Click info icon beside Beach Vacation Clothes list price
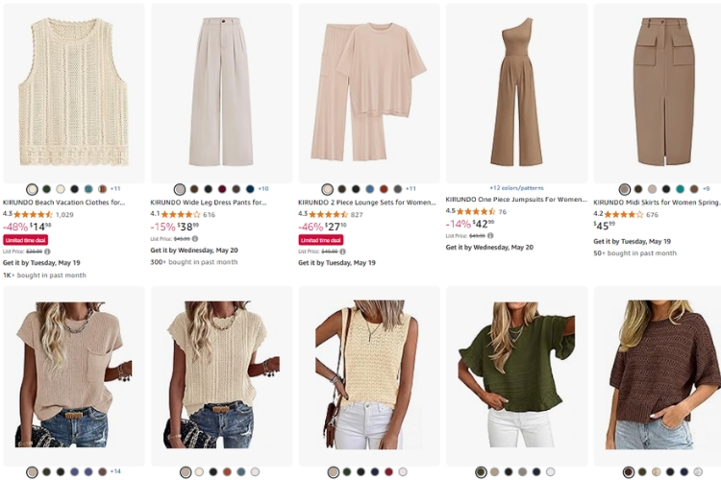This screenshot has height=480, width=721. point(47,252)
